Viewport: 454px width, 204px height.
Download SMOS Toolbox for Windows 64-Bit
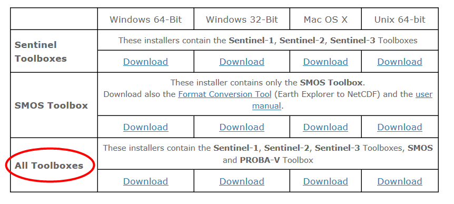tap(146, 127)
